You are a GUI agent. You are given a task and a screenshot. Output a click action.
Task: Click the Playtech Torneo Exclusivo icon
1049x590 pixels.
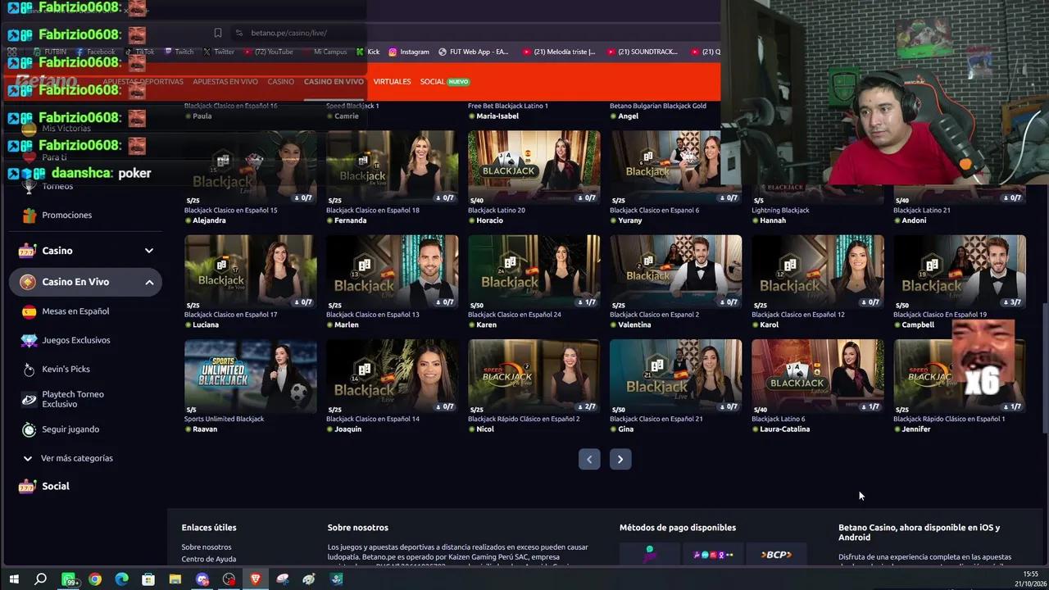point(29,400)
